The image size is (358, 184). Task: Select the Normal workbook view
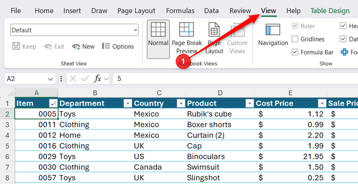[x=158, y=39]
